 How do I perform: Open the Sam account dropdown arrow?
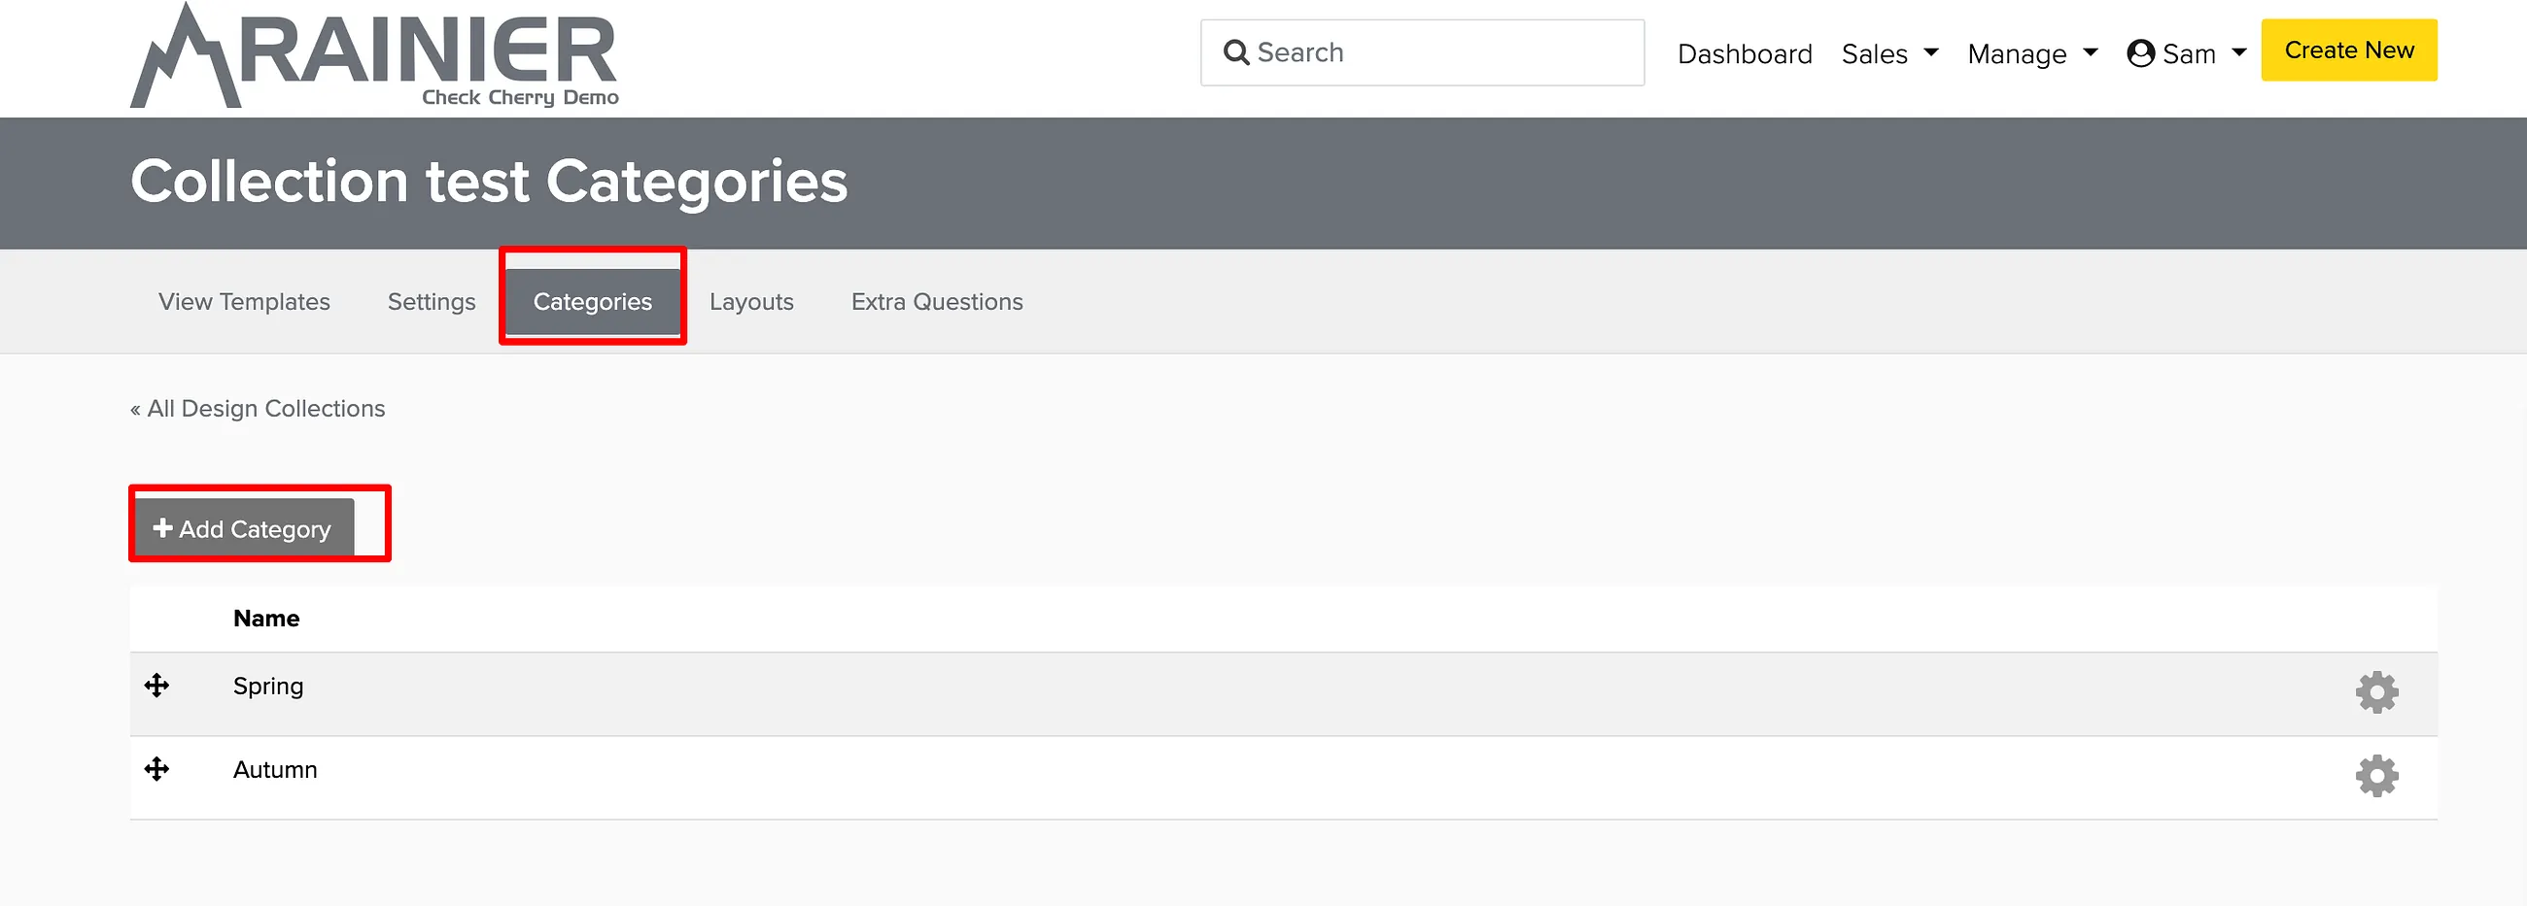point(2238,53)
